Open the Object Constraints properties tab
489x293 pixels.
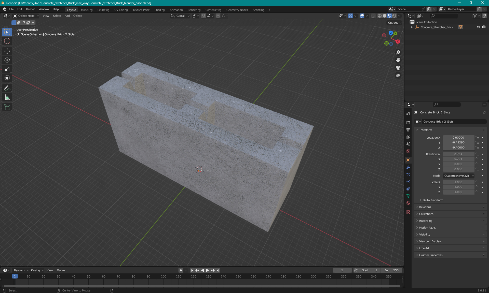click(x=408, y=189)
